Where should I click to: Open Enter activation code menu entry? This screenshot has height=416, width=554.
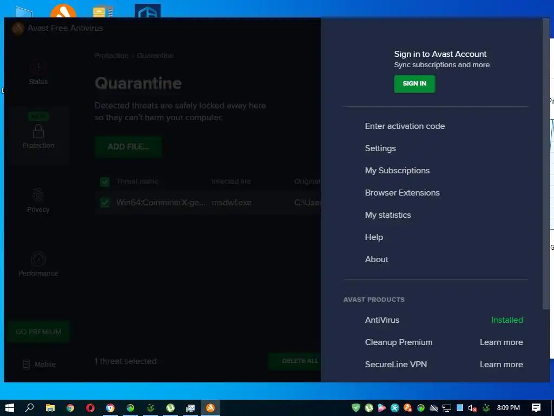pyautogui.click(x=405, y=126)
